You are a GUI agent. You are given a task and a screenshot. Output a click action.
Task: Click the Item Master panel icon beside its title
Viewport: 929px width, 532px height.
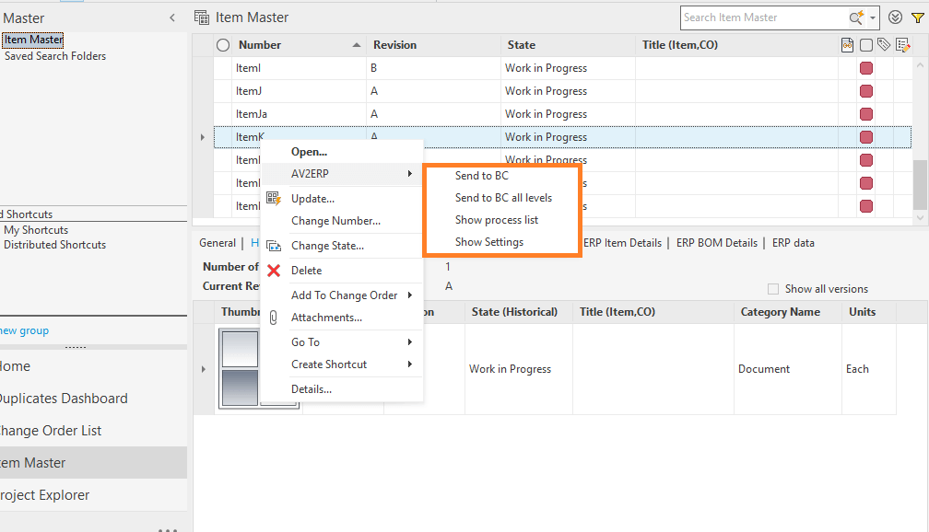pyautogui.click(x=201, y=17)
